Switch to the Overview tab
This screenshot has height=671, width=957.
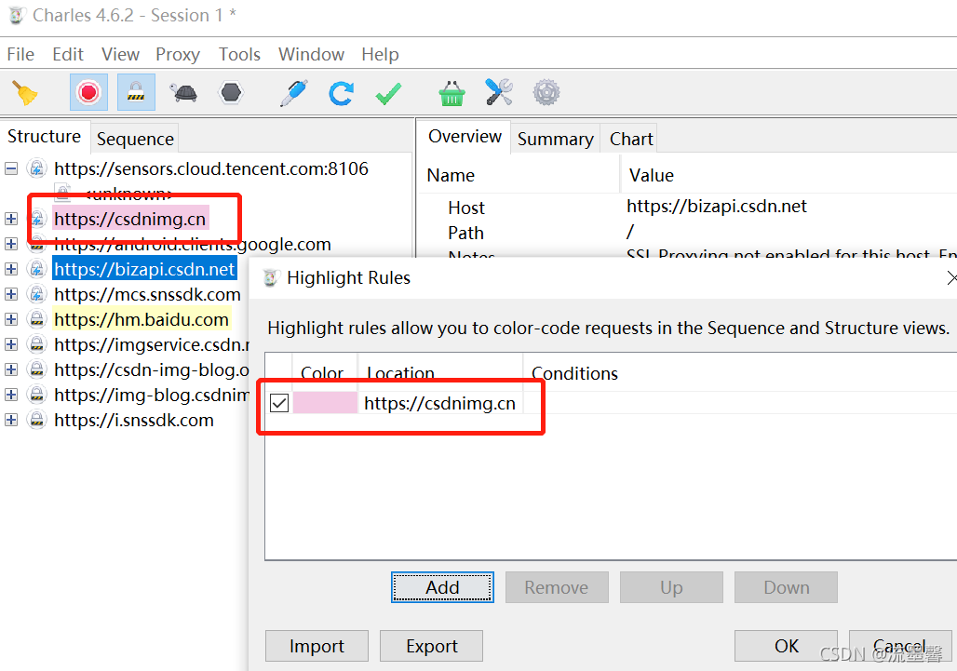point(465,136)
